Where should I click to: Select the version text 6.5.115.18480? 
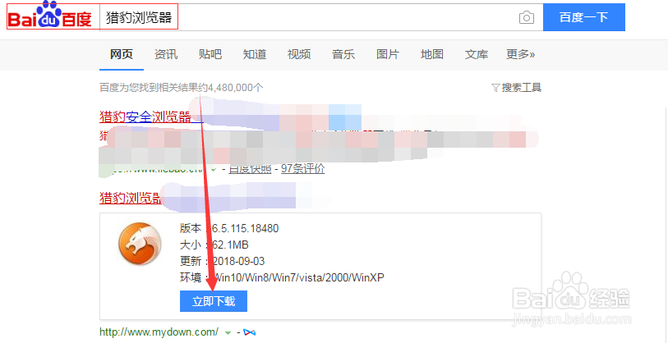click(245, 228)
